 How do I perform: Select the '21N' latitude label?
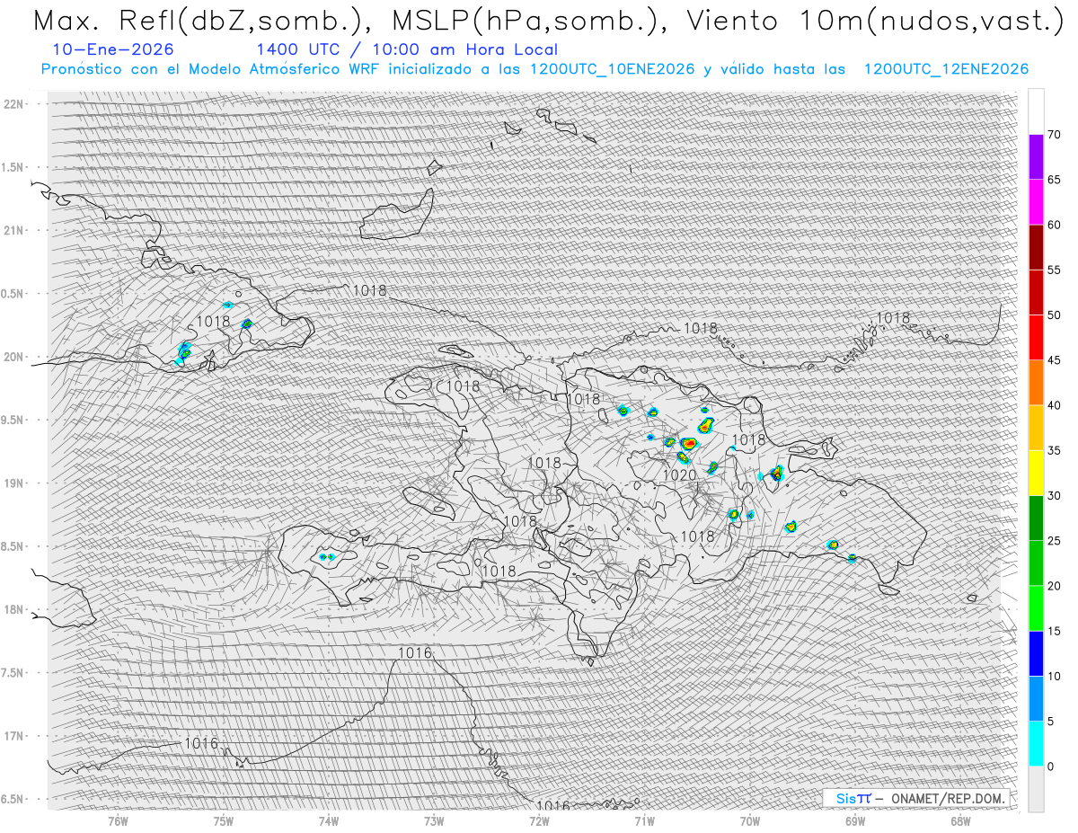point(14,230)
